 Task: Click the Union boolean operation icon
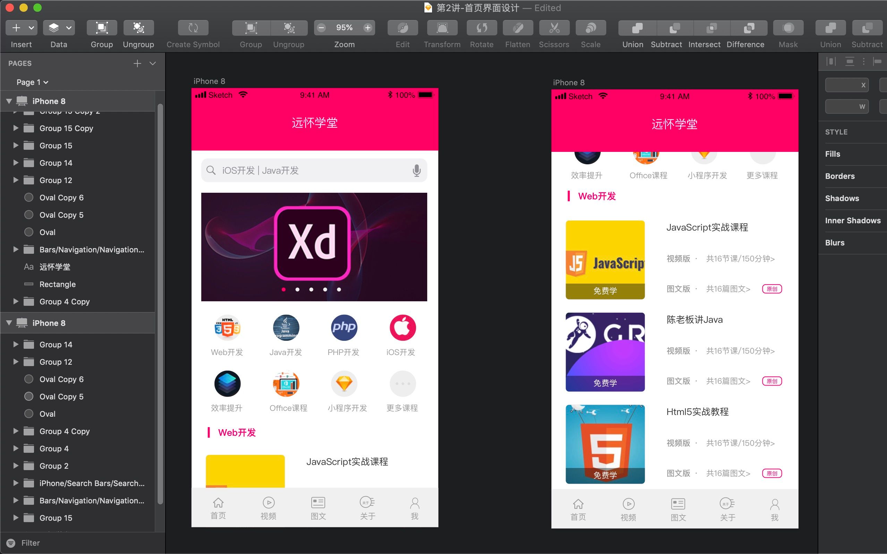pyautogui.click(x=637, y=28)
